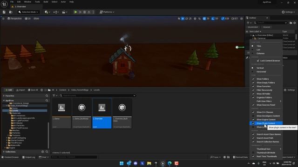Open the File menu

point(12,2)
